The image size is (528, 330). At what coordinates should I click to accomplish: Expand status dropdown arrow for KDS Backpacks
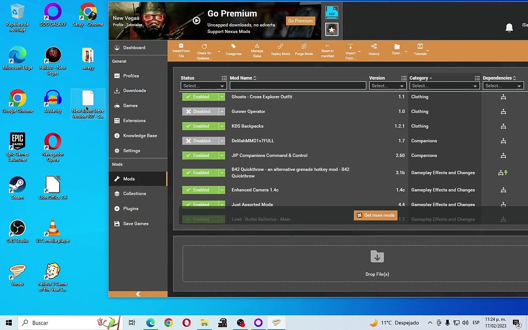(x=222, y=126)
